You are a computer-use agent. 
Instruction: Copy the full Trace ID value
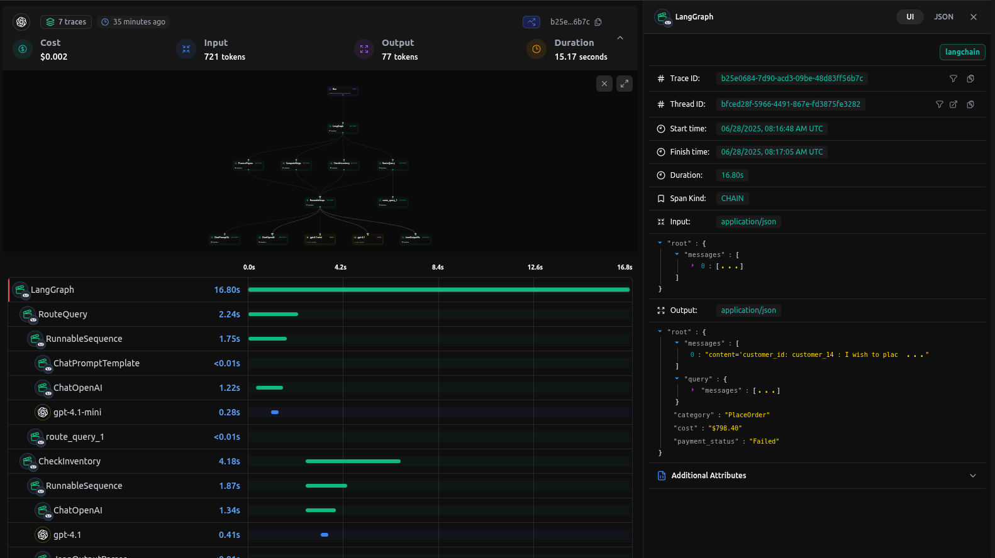coord(970,79)
